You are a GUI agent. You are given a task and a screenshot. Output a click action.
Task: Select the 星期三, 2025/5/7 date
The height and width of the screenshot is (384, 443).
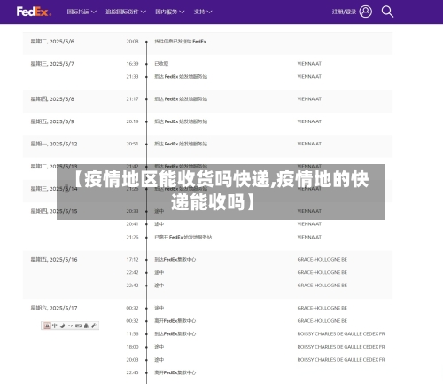click(52, 64)
